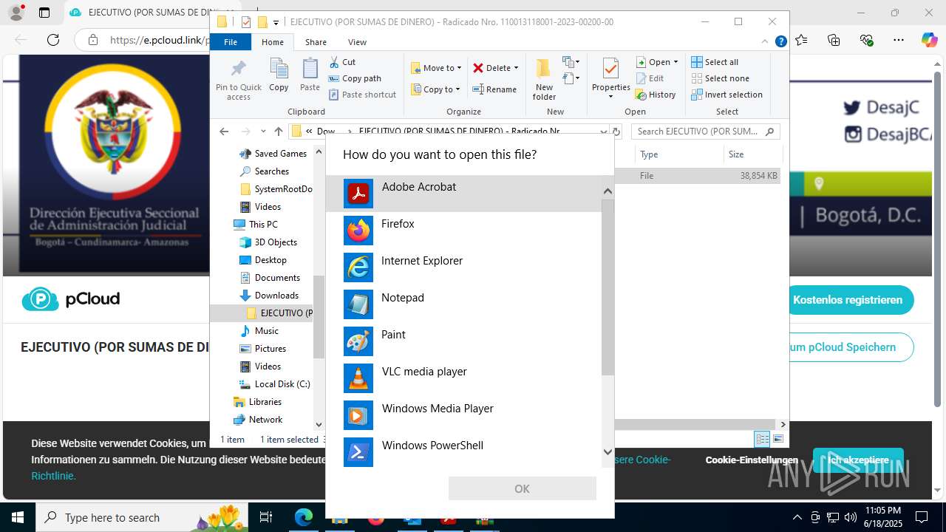Click Kostenlos registrieren in browser
946x532 pixels.
click(x=848, y=300)
